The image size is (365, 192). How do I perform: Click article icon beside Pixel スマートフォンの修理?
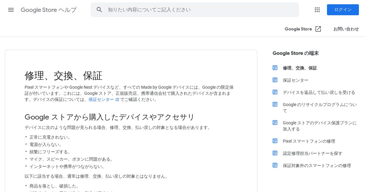pos(275,141)
